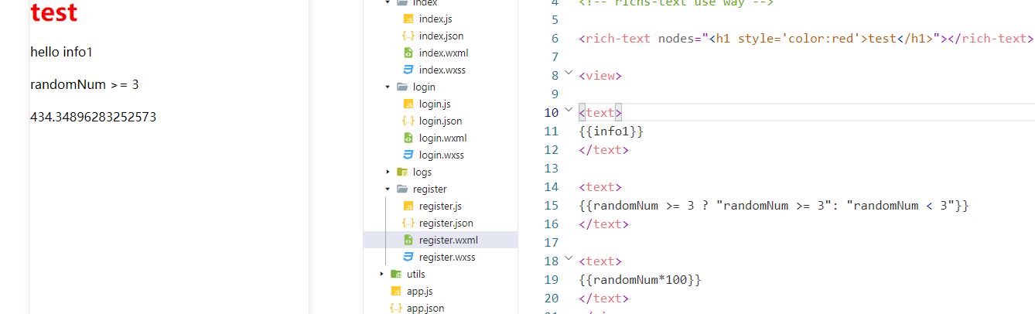Open the register.json file

tap(446, 223)
